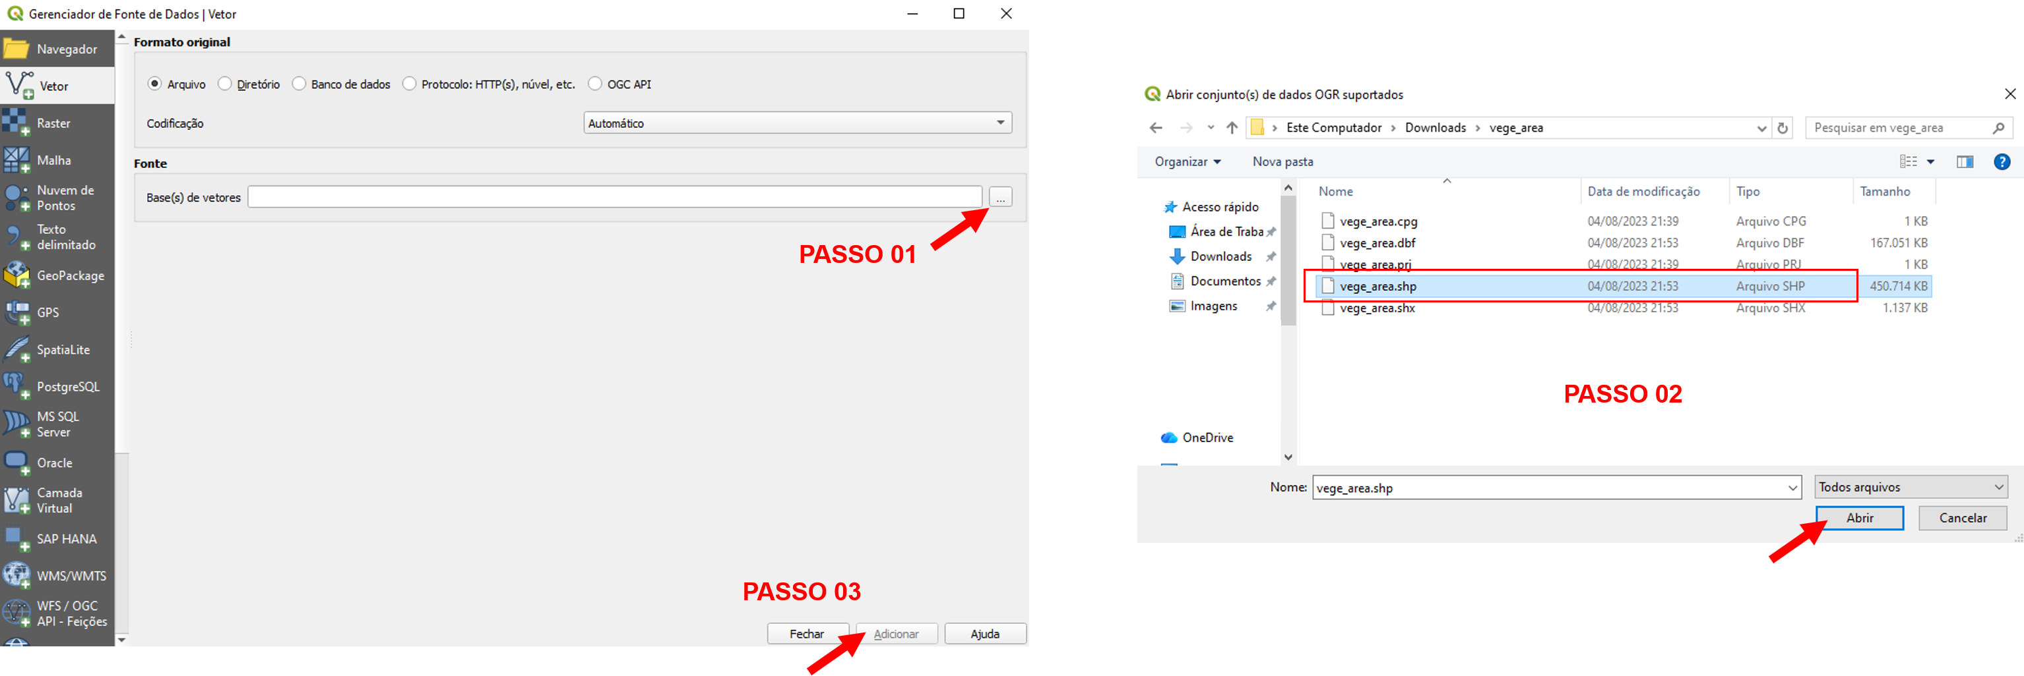2024x676 pixels.
Task: Select the vege_area.shp file
Action: click(x=1377, y=287)
